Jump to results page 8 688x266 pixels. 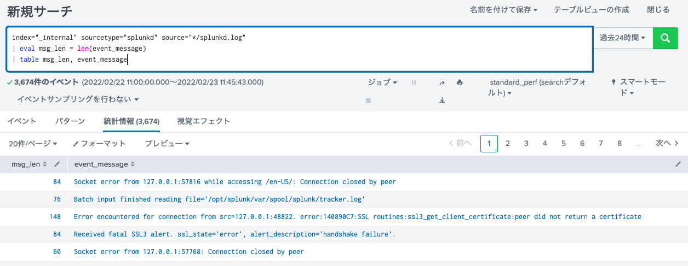(x=620, y=143)
